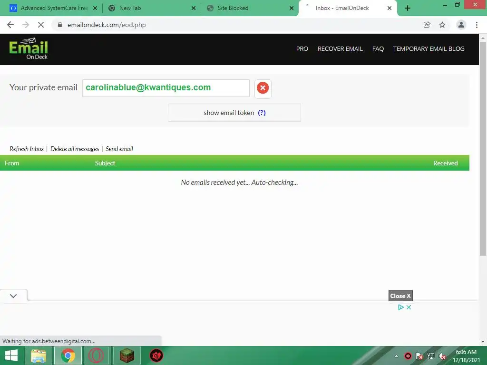Click the Subject column header
This screenshot has width=487, height=365.
pos(105,163)
